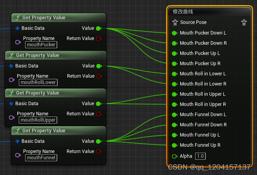Click the Mouth Pucker Up R input pin
The height and width of the screenshot is (175, 257).
coord(175,64)
